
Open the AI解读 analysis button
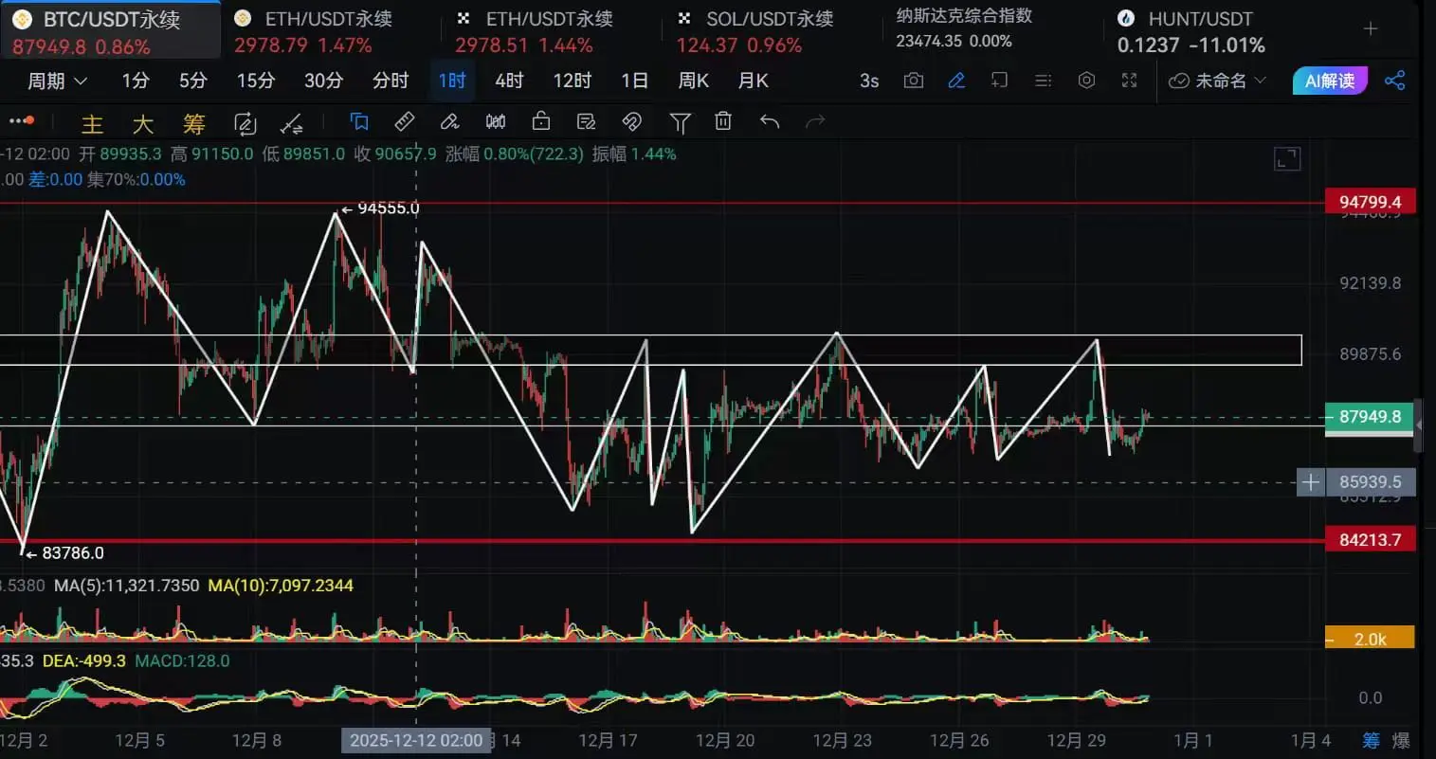tap(1330, 81)
